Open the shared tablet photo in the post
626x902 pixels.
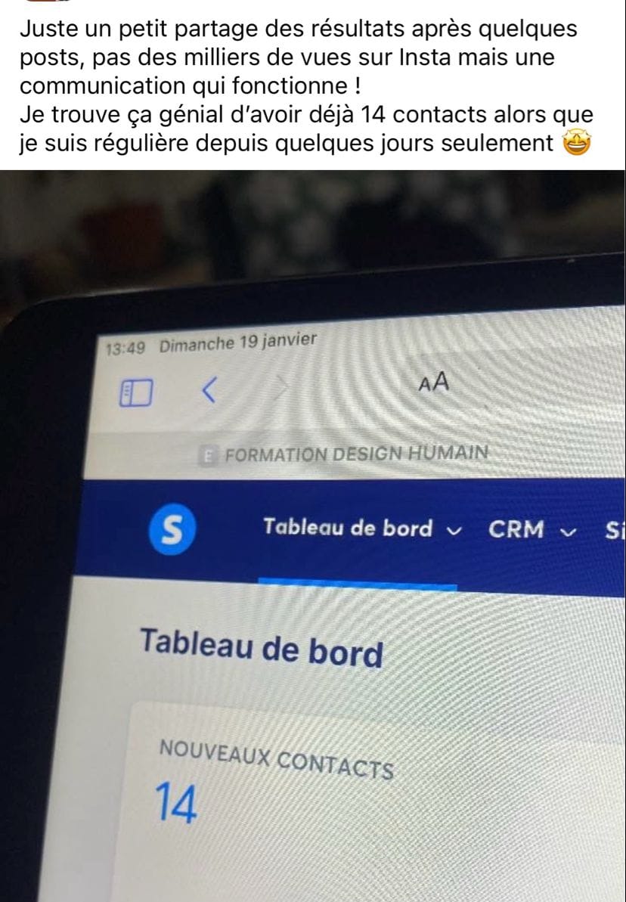pos(313,536)
